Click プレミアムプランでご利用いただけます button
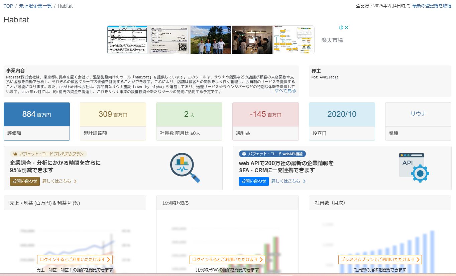 (380, 260)
